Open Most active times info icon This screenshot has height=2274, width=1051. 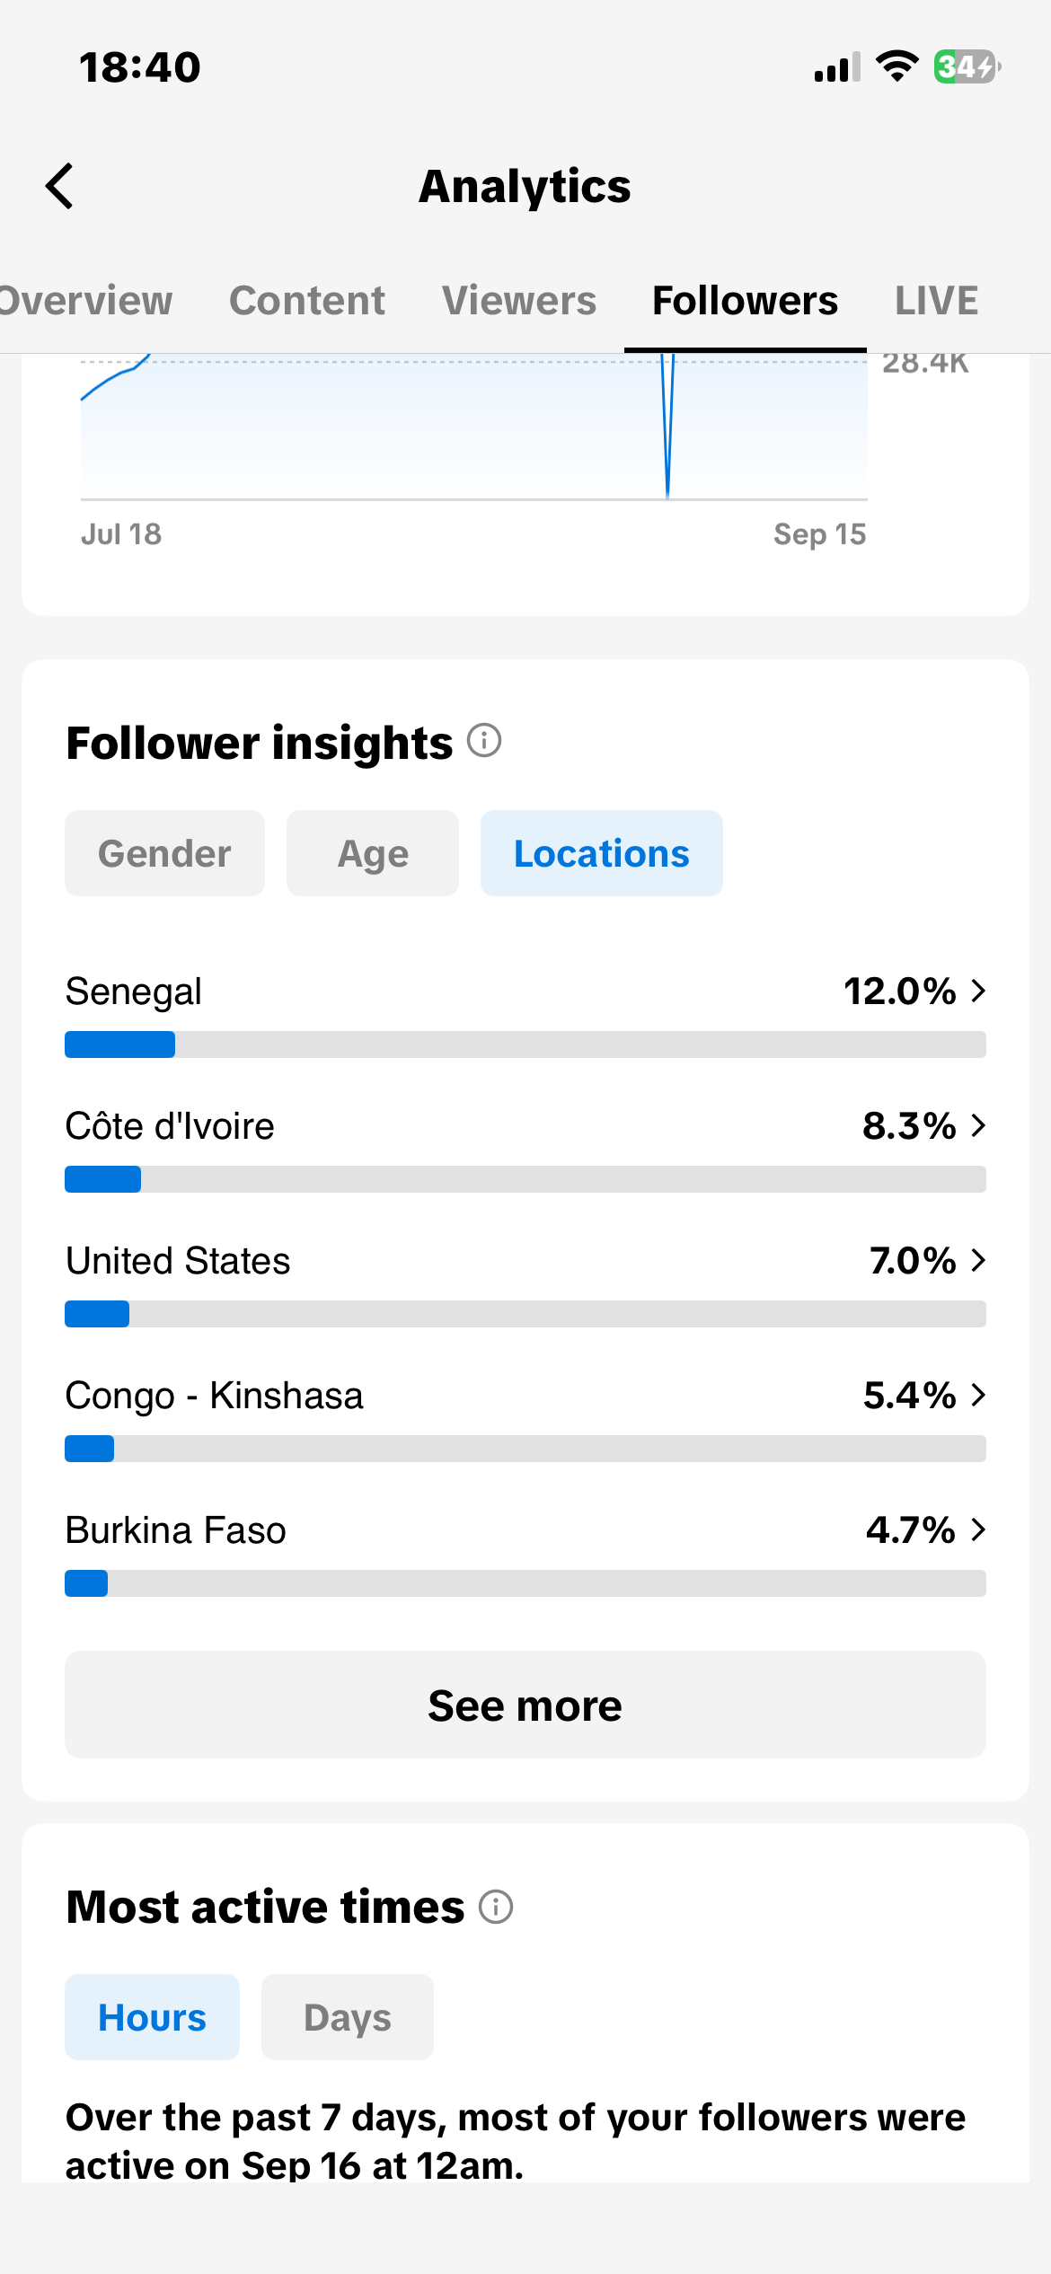496,1906
